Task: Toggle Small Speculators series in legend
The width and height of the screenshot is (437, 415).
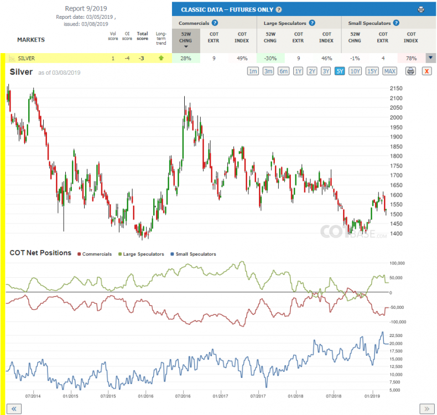Action: [x=193, y=254]
